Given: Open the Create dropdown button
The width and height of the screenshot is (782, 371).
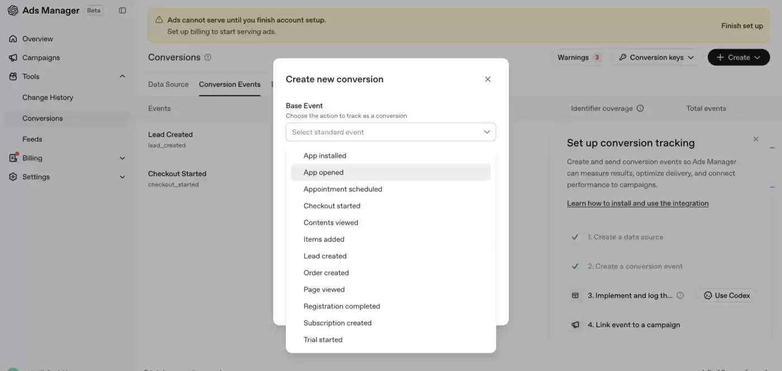Looking at the screenshot, I should [738, 57].
